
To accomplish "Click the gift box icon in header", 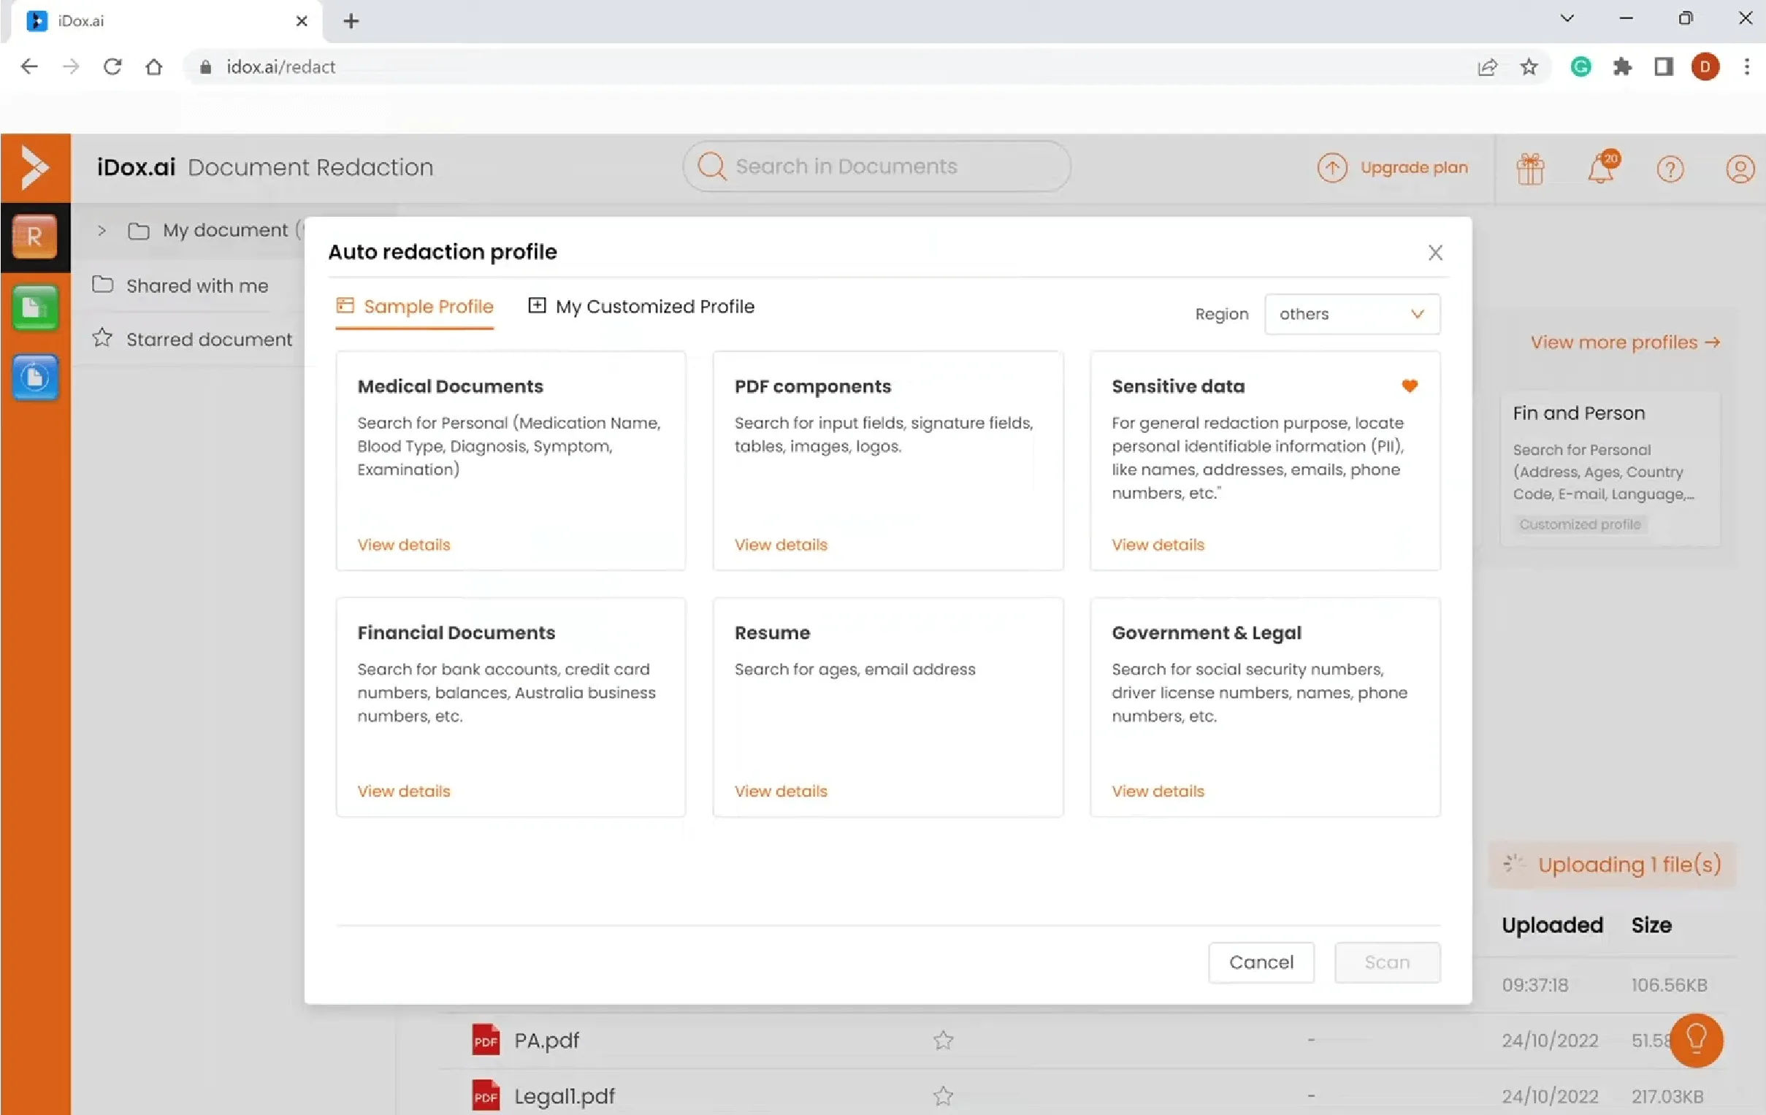I will pyautogui.click(x=1530, y=169).
